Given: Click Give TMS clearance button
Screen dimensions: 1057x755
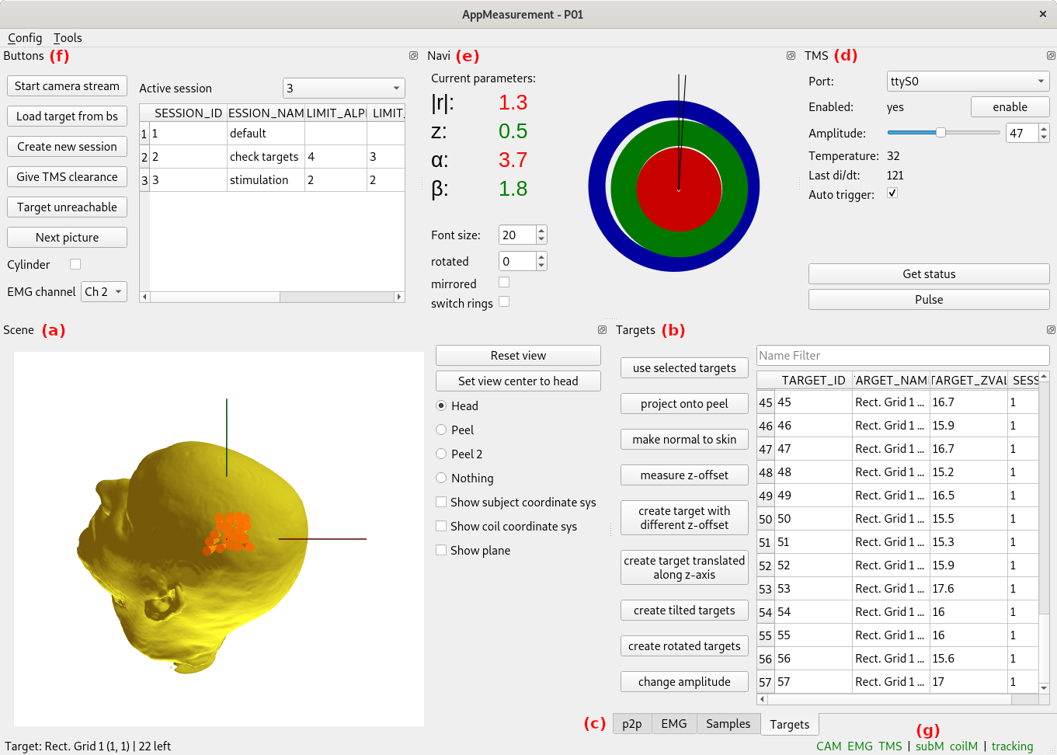Looking at the screenshot, I should click(x=67, y=177).
